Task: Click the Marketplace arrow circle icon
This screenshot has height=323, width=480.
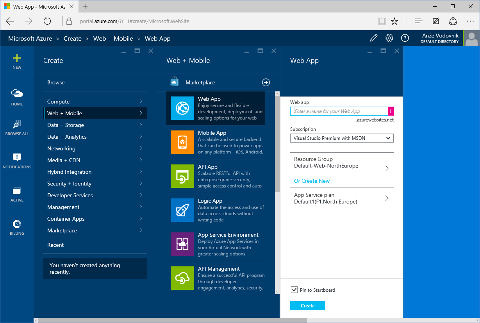Action: [266, 82]
